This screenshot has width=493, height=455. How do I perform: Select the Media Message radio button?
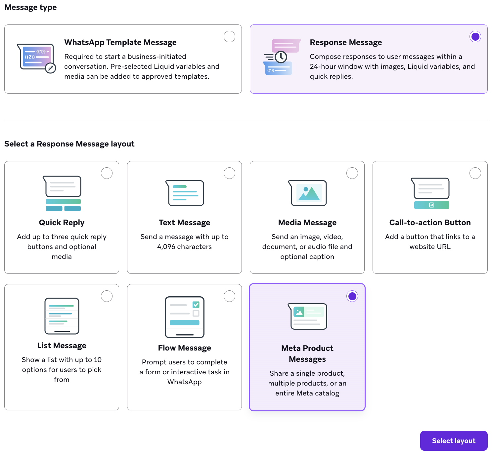[x=352, y=173]
